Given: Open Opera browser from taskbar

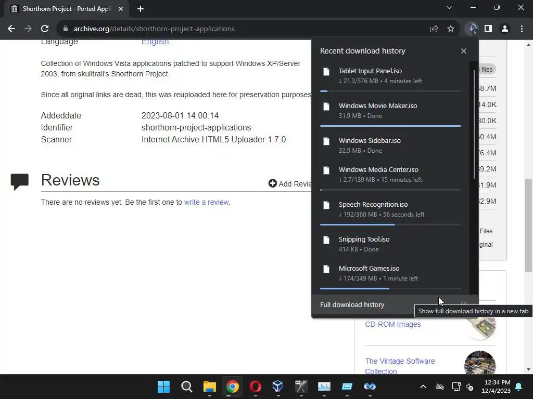Looking at the screenshot, I should pos(255,387).
